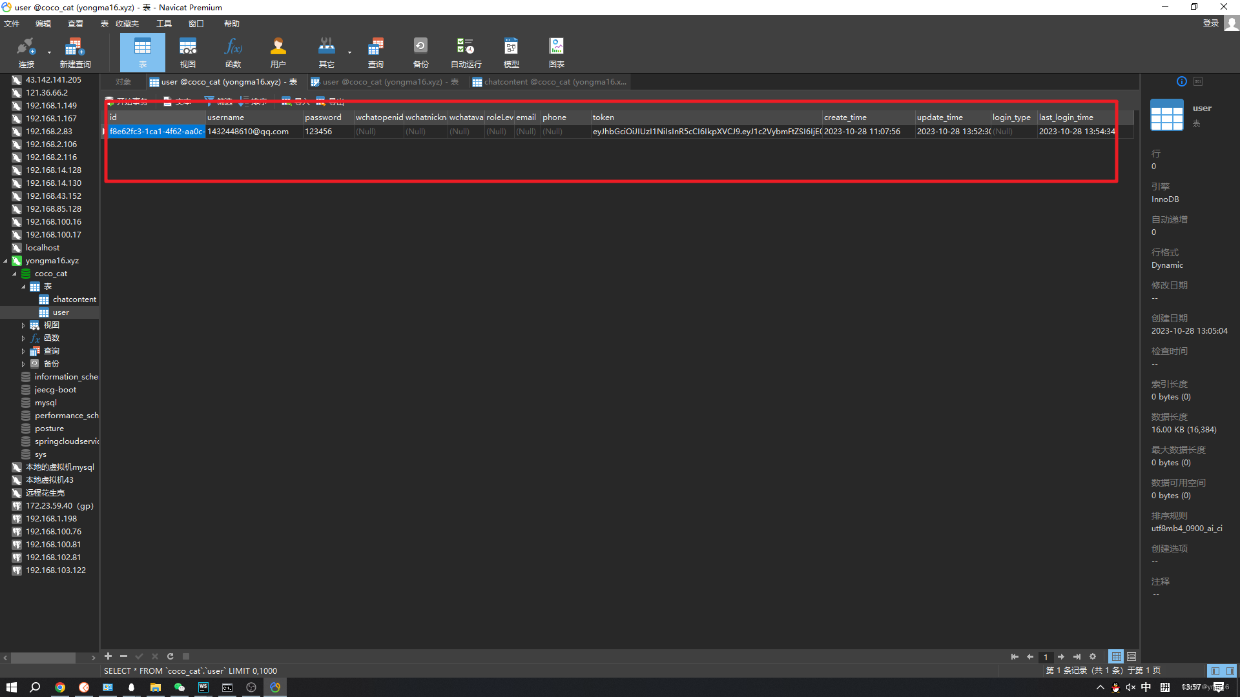Open the 工具 menu

click(x=164, y=24)
